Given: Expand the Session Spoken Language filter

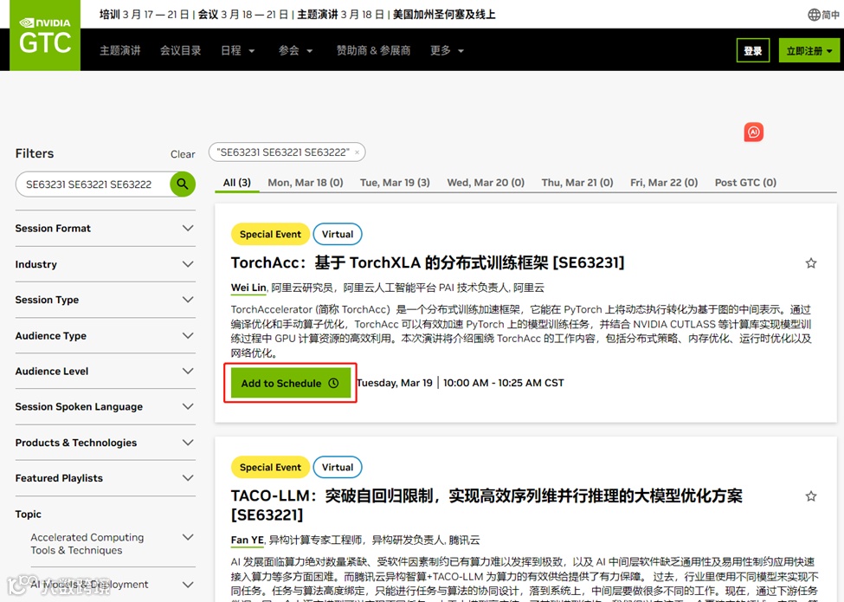Looking at the screenshot, I should (x=105, y=407).
